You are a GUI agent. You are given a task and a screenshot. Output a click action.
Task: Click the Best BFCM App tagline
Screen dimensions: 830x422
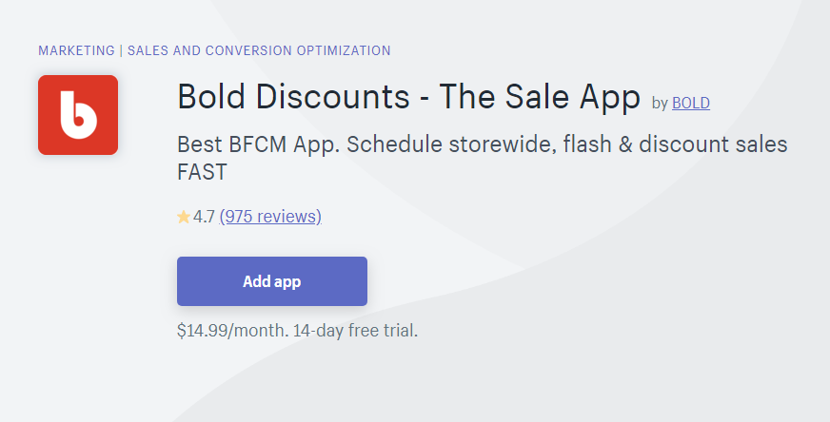259,144
